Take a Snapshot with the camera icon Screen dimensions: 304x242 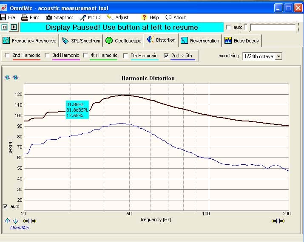48,17
